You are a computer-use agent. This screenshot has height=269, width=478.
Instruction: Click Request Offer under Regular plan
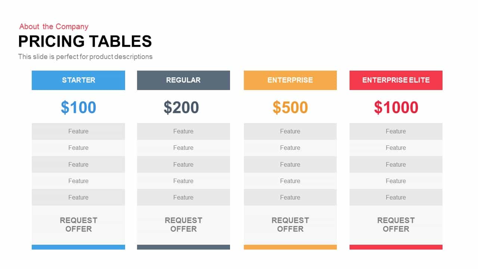click(x=183, y=225)
